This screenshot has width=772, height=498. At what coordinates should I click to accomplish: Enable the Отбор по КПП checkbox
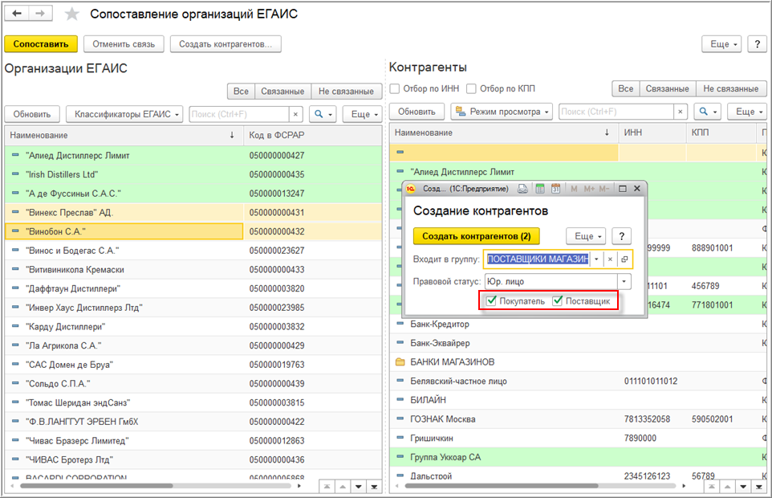point(472,88)
